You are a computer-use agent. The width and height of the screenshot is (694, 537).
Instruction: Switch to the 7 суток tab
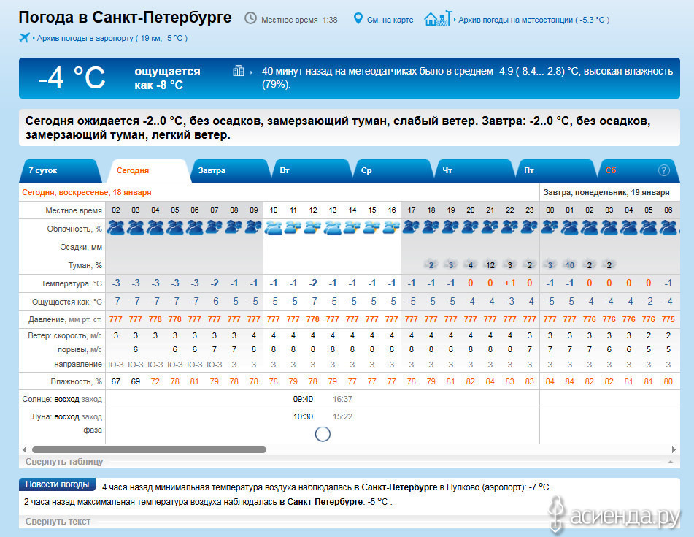pos(44,170)
